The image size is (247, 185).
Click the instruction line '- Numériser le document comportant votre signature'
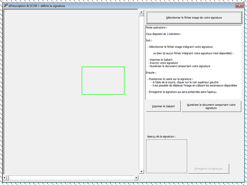click(179, 66)
